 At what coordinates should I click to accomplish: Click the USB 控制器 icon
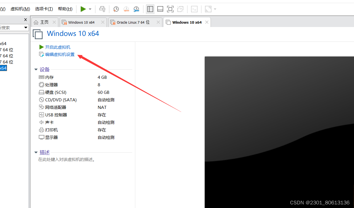pyautogui.click(x=42, y=115)
